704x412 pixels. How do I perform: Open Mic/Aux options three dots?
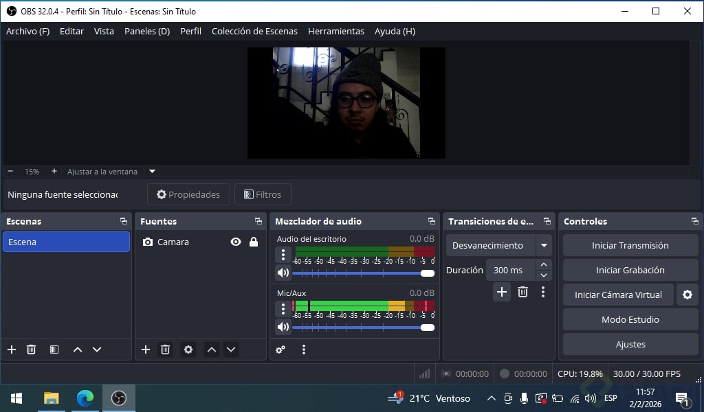pos(283,309)
